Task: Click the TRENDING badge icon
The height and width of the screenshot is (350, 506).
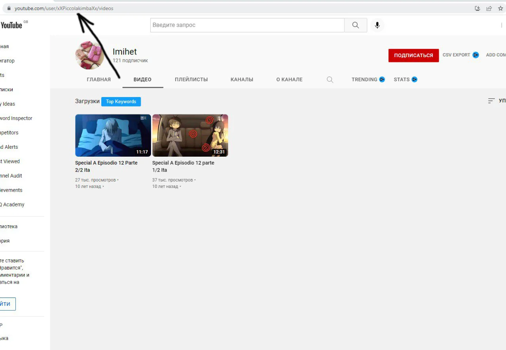Action: click(382, 80)
